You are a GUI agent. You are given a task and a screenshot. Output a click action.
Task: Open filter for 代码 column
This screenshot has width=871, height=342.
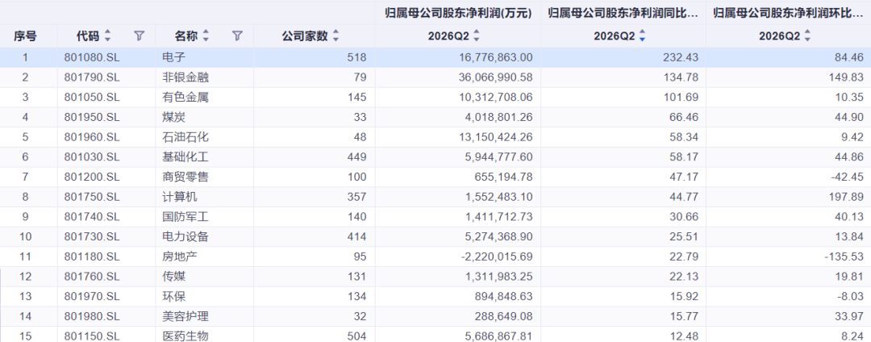point(140,36)
